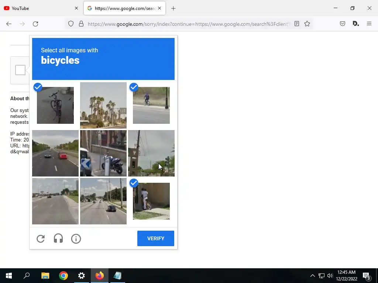Reload the current page

(x=35, y=24)
